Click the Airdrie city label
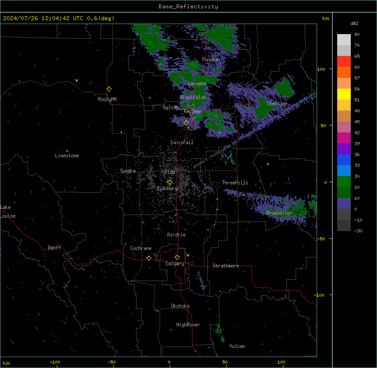Image resolution: width=377 pixels, height=368 pixels. point(176,235)
